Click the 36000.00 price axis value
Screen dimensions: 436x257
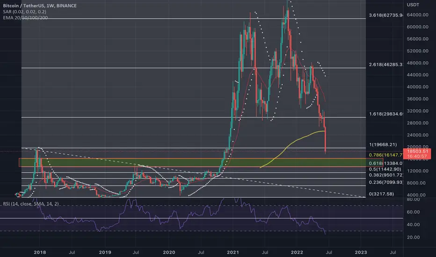[x=417, y=99]
